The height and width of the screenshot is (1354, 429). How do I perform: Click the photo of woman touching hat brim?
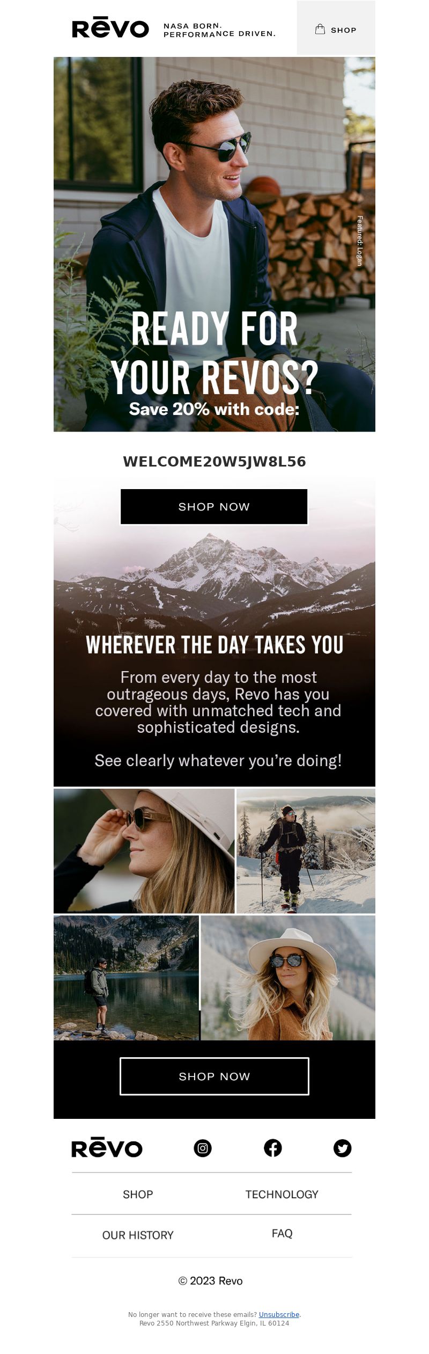pyautogui.click(x=144, y=851)
